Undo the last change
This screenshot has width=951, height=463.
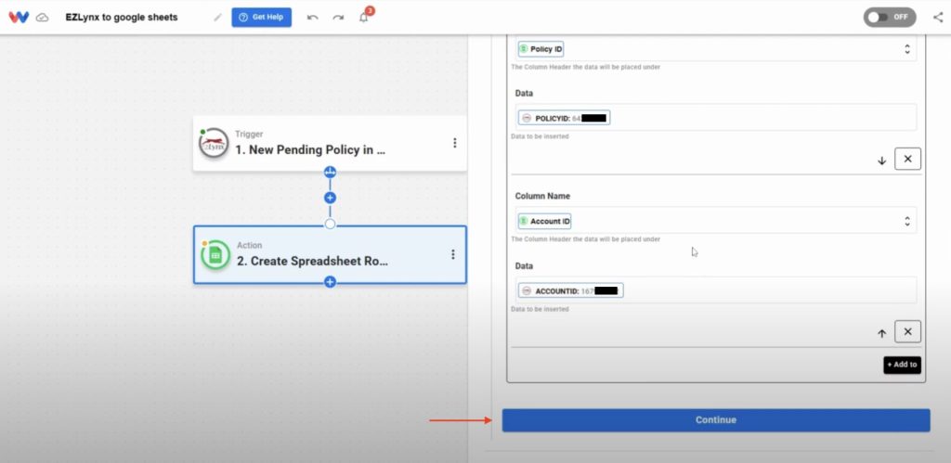[x=313, y=18]
